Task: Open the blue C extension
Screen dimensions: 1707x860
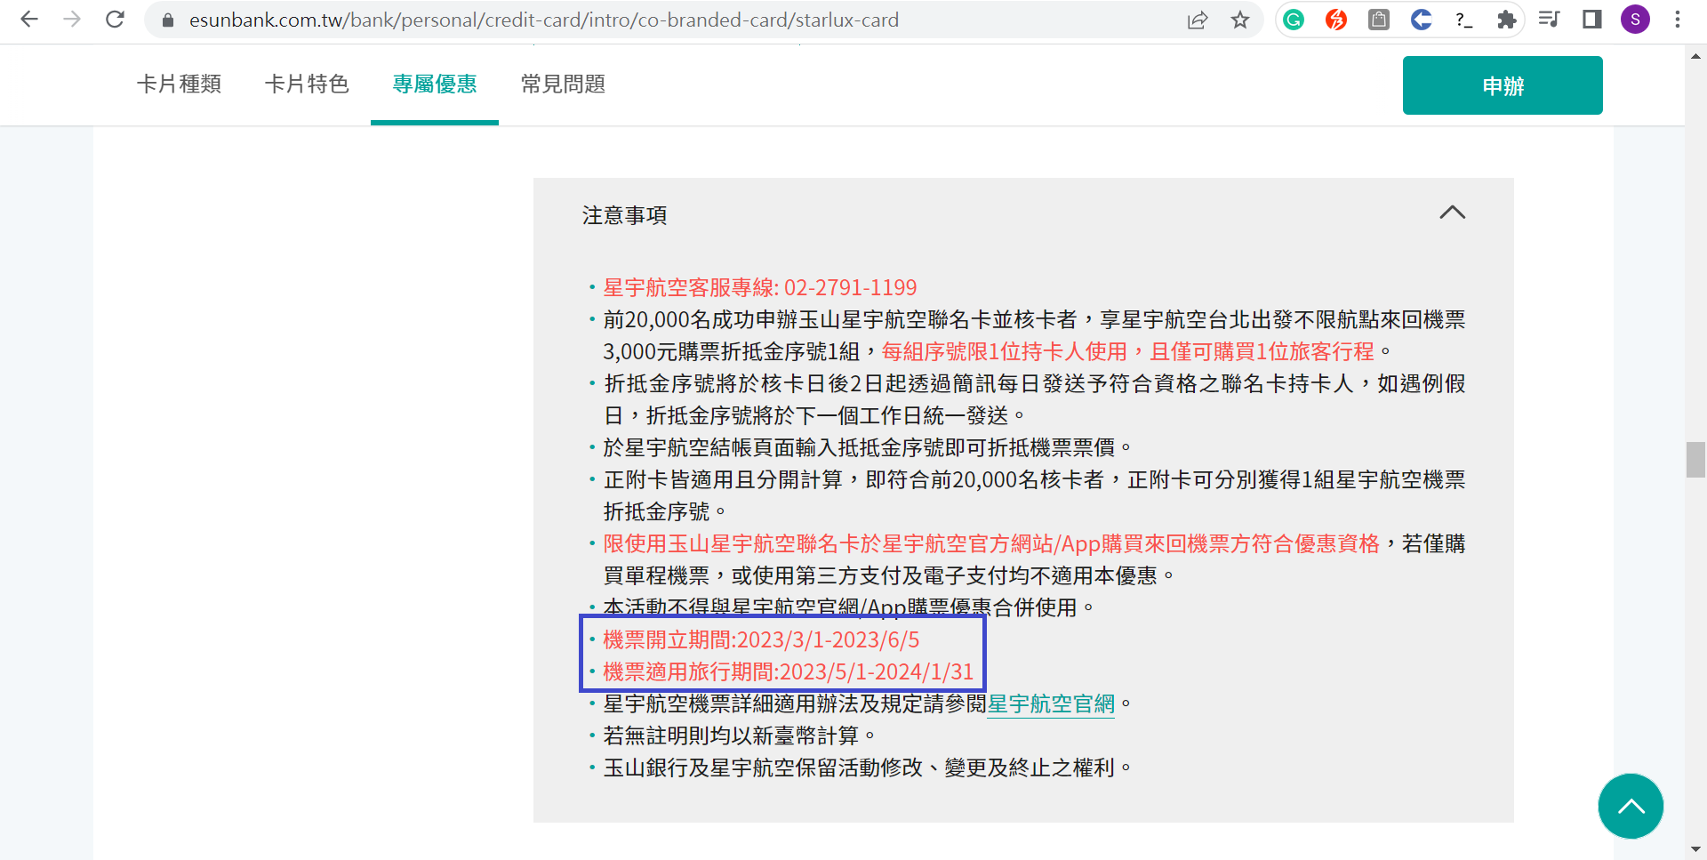Action: 1422,20
